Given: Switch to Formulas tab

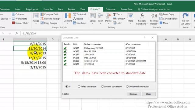Looking at the screenshot, I should (x=48, y=9).
